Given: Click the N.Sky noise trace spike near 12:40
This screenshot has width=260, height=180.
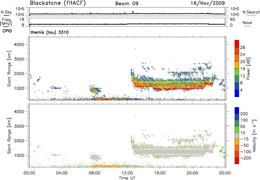Looking at the screenshot, I should point(133,12).
